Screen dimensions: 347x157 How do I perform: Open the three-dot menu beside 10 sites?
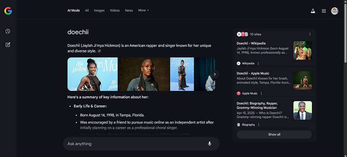point(310,34)
